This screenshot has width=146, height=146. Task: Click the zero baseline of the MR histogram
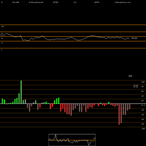click(73, 104)
